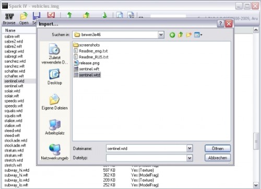Select squalo.wft in Spark IV list
This screenshot has height=189, width=261.
[x=13, y=116]
